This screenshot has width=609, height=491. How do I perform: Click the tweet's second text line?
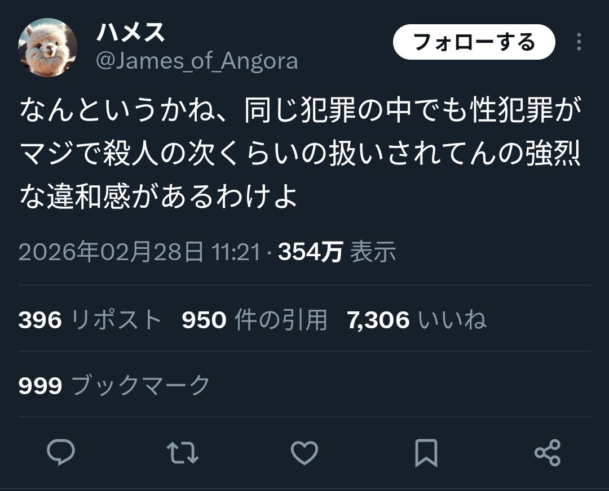tap(300, 153)
